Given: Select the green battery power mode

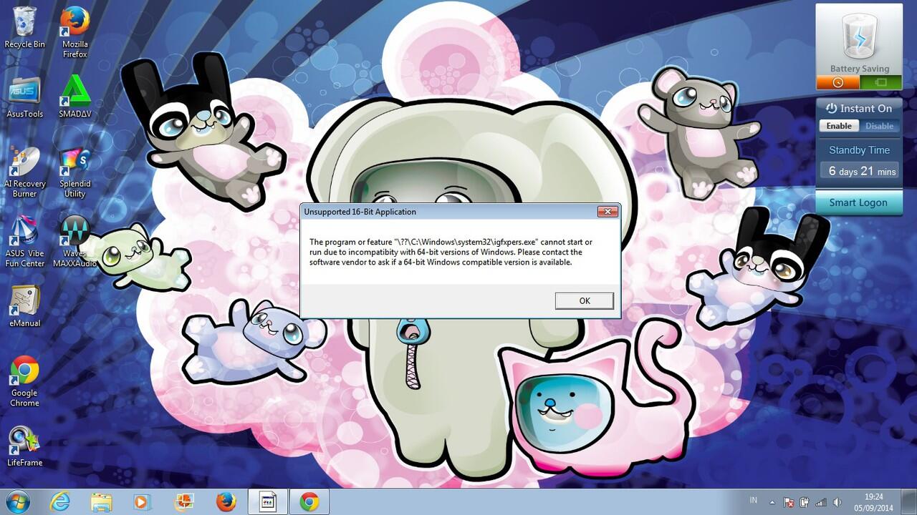Looking at the screenshot, I should [x=880, y=82].
